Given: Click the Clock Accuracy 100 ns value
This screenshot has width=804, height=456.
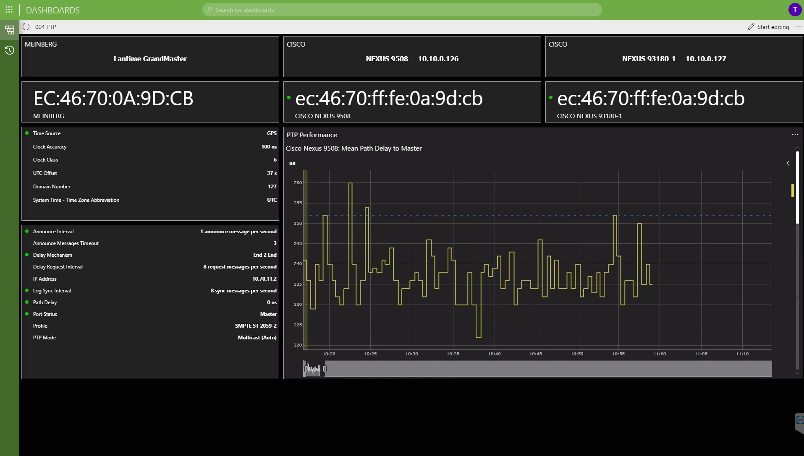Looking at the screenshot, I should tap(269, 147).
